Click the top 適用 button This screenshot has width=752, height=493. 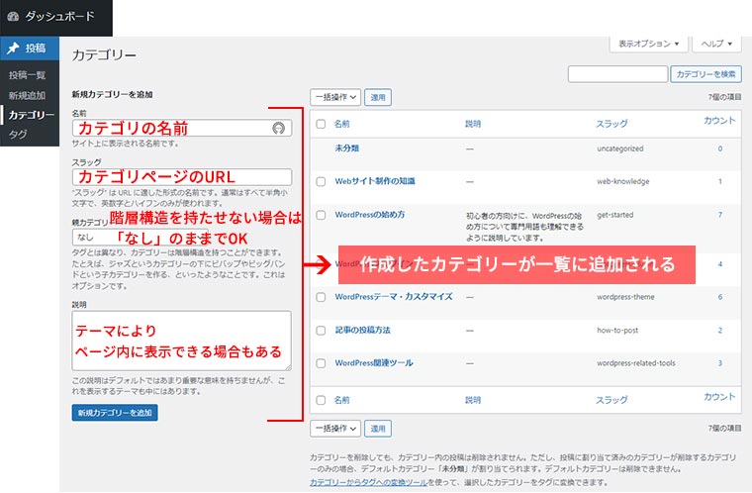tap(378, 97)
